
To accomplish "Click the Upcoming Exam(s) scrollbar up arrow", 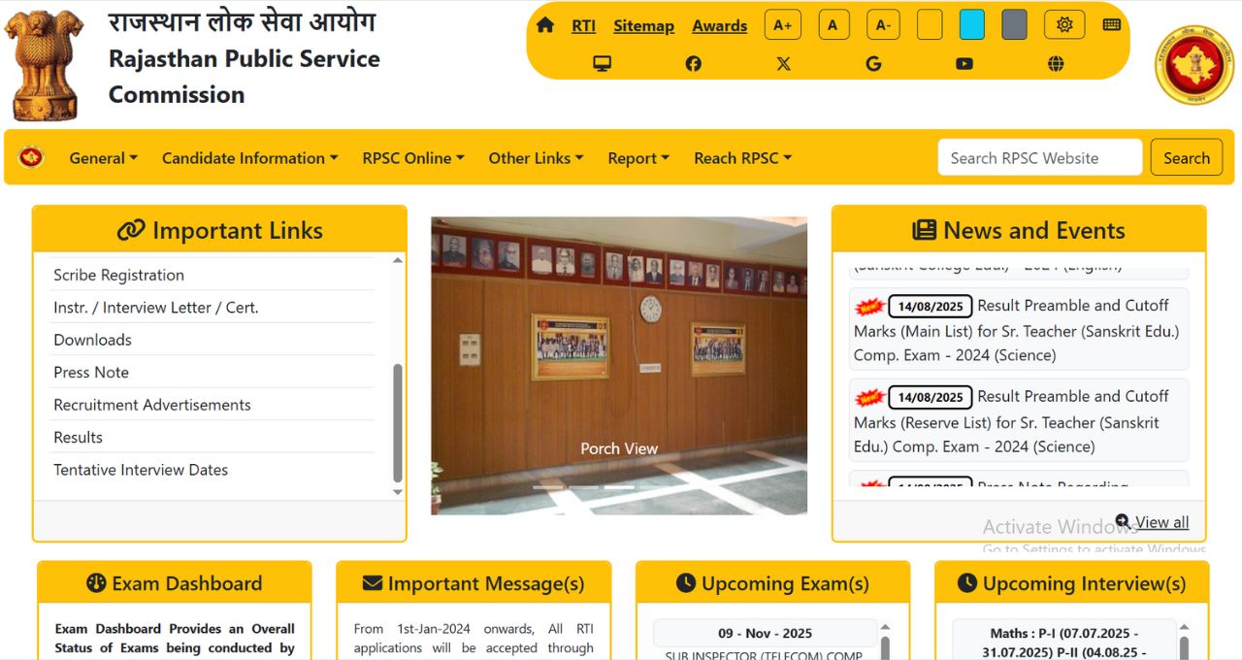I will 885,628.
